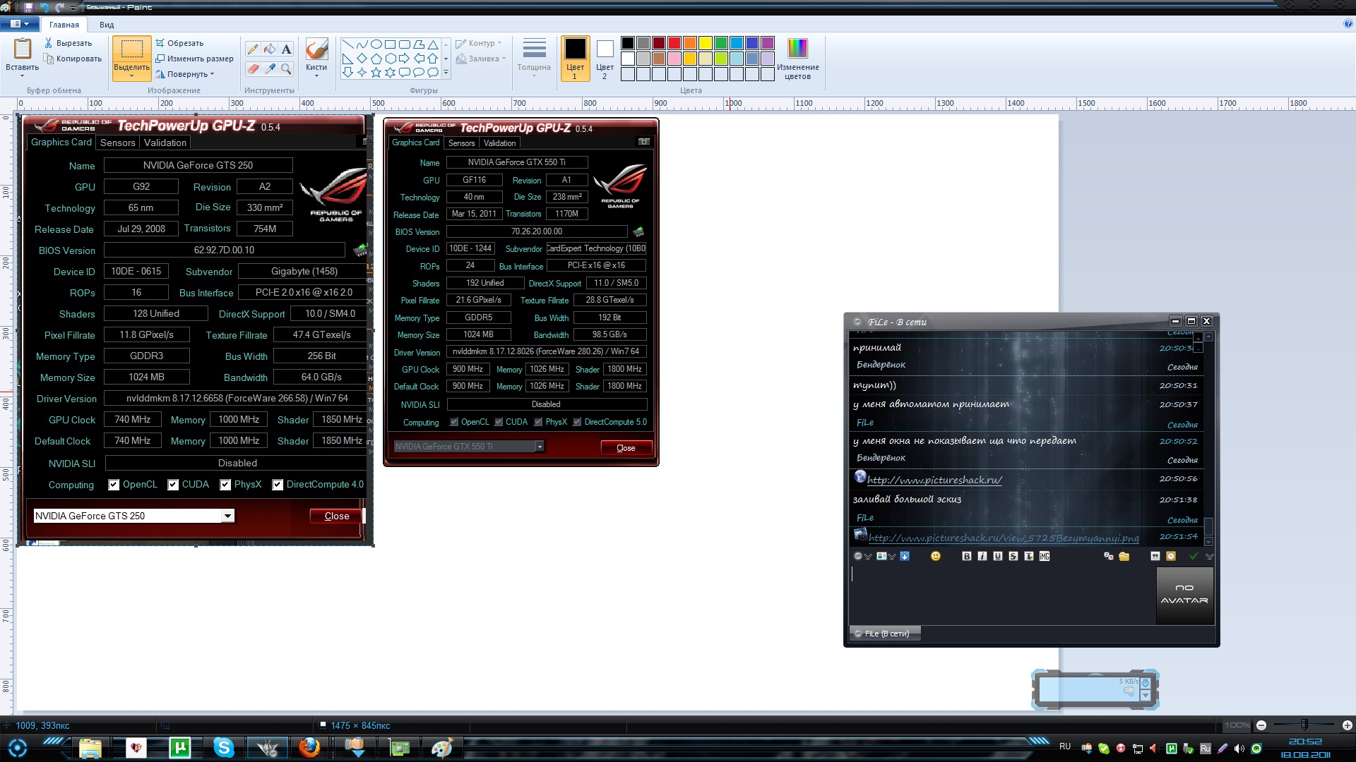Click the Underline (U) icon in chat toolbar
Screen dimensions: 1356x762
pyautogui.click(x=998, y=556)
